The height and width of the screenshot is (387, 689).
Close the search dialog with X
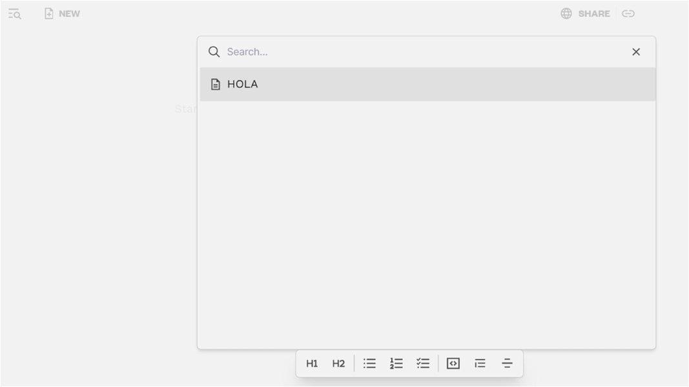click(636, 52)
